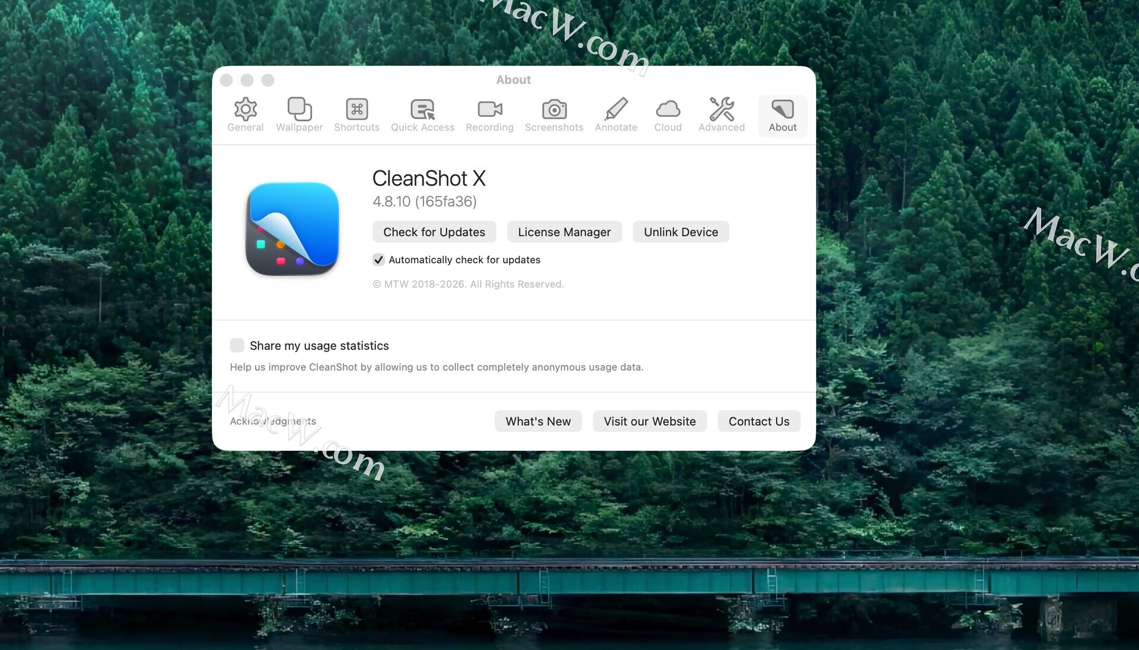Click Visit our Website
Screen dimensions: 1139x650
click(650, 421)
